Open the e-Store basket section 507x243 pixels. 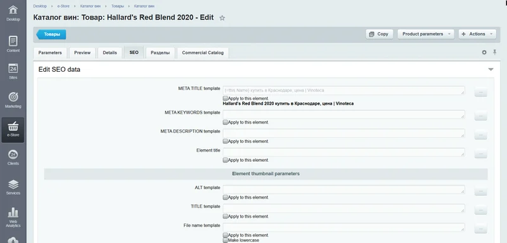coord(13,130)
